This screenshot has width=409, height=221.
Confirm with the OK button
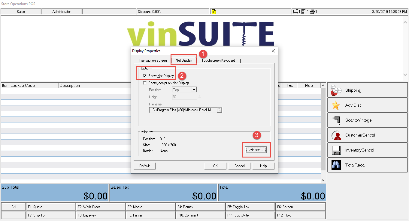[x=215, y=166]
